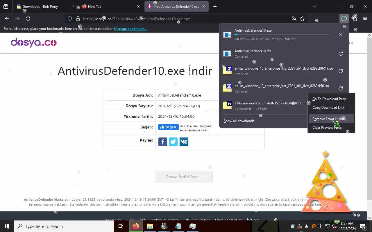Bookmark this page with star icon
Image resolution: width=372 pixels, height=232 pixels.
[302, 19]
